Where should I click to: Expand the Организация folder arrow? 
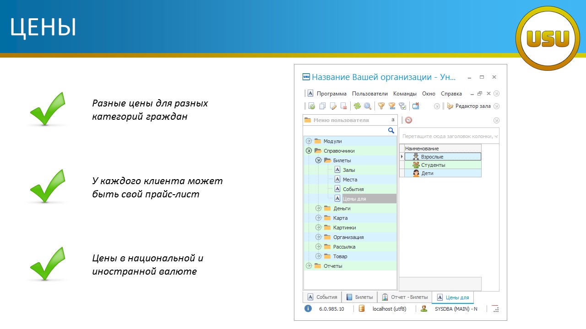[x=319, y=237]
